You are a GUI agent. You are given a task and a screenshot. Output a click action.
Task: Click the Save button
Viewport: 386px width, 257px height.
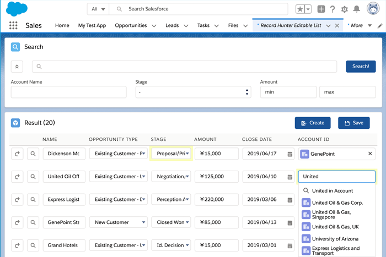(353, 123)
